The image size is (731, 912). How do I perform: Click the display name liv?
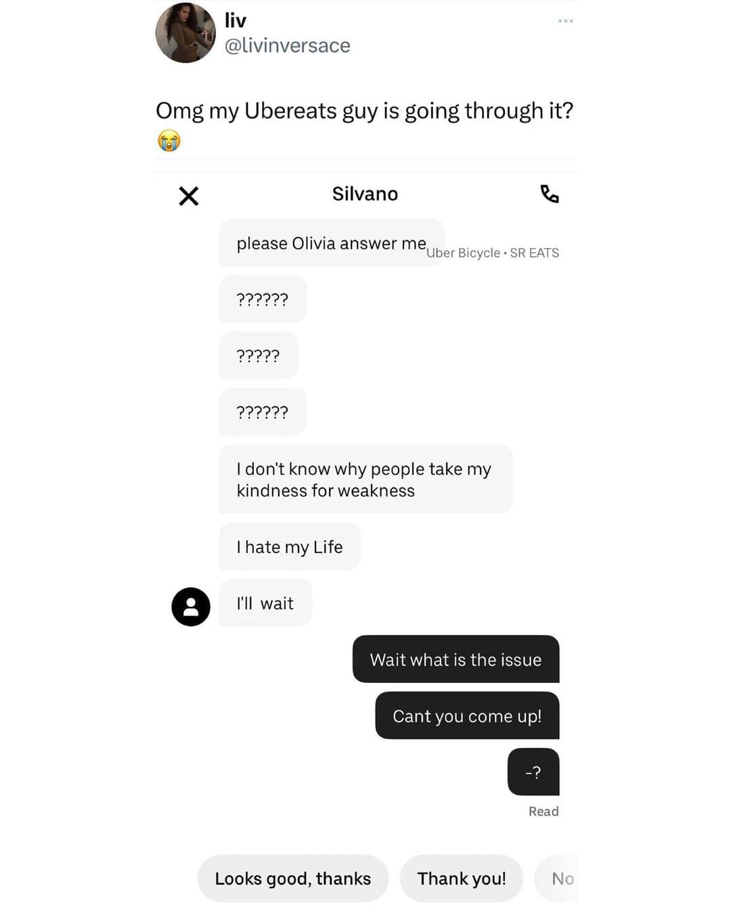(x=236, y=20)
